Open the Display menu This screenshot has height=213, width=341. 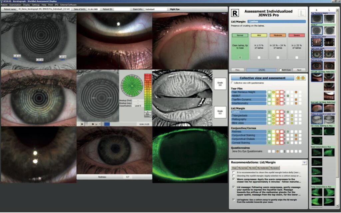(27, 5)
